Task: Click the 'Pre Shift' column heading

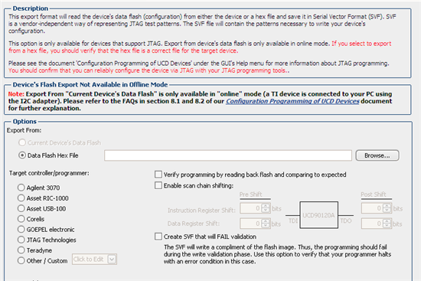Action: click(251, 194)
